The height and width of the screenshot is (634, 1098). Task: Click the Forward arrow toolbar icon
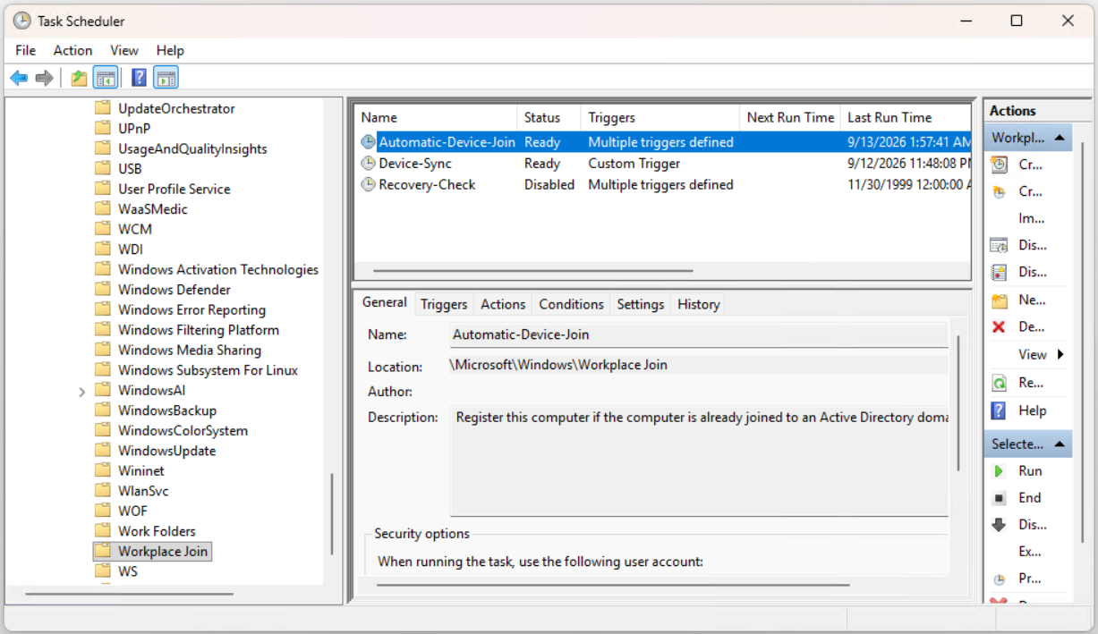tap(44, 78)
